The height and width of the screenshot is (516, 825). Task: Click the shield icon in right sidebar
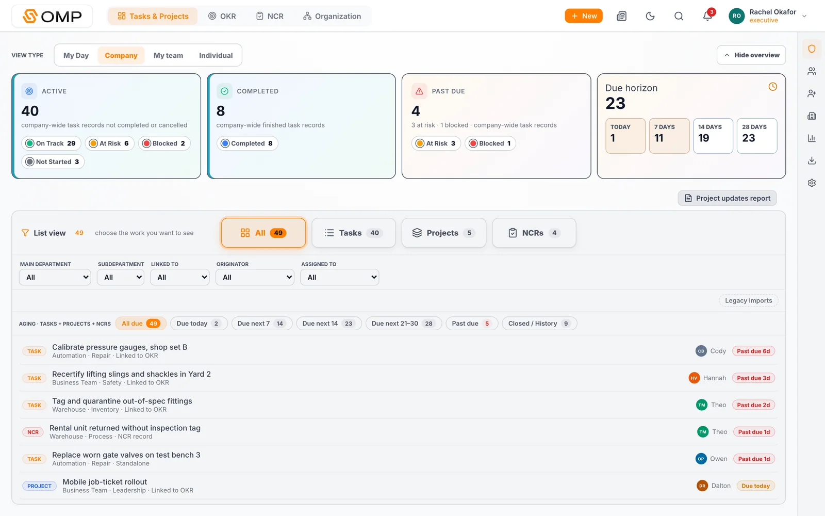[812, 49]
